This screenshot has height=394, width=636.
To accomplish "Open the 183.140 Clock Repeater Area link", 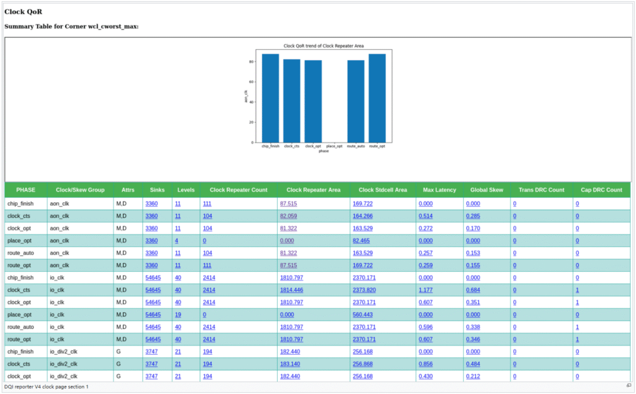I will point(290,364).
